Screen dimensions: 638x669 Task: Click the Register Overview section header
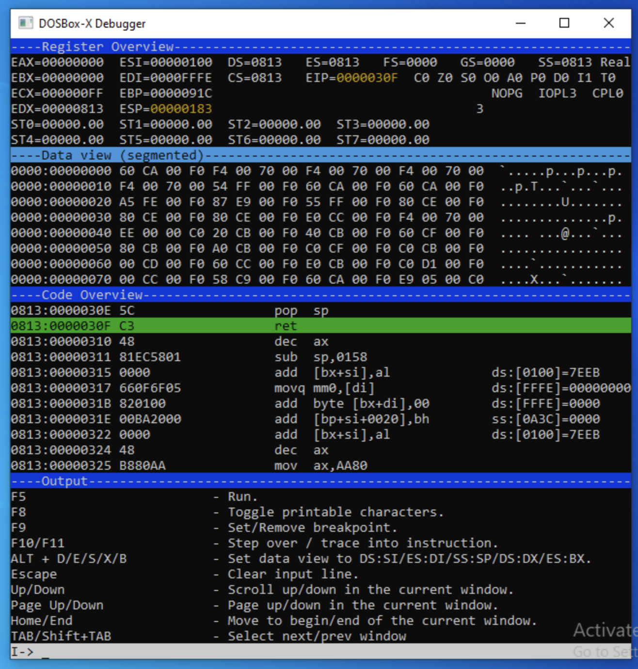point(320,47)
